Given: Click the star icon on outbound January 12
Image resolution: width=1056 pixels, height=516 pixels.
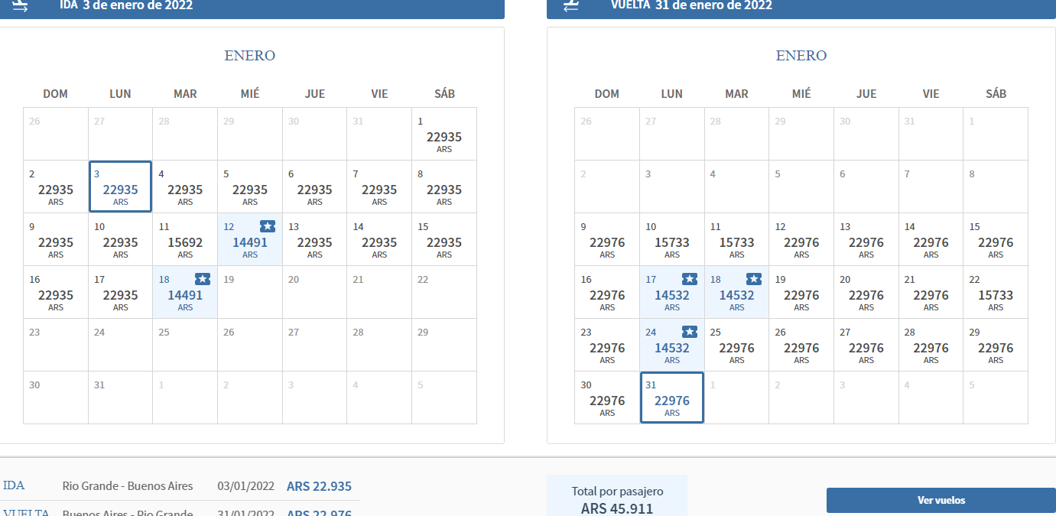Looking at the screenshot, I should pyautogui.click(x=267, y=226).
